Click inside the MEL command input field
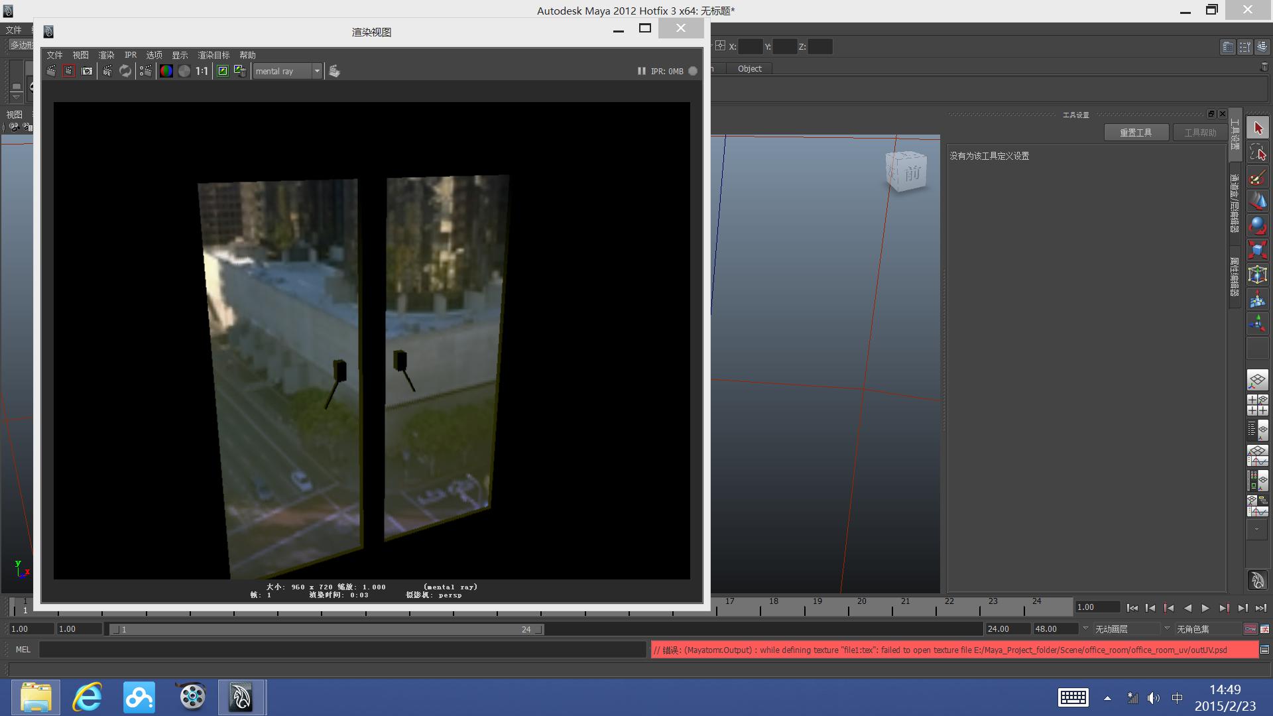The image size is (1273, 716). [x=332, y=650]
